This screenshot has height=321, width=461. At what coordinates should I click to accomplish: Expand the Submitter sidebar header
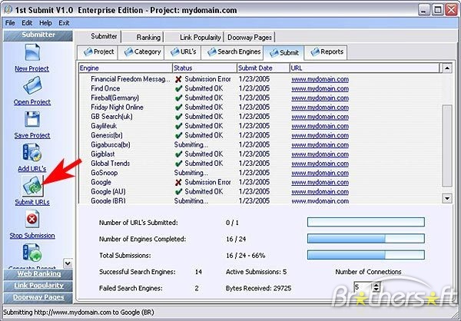coord(38,35)
